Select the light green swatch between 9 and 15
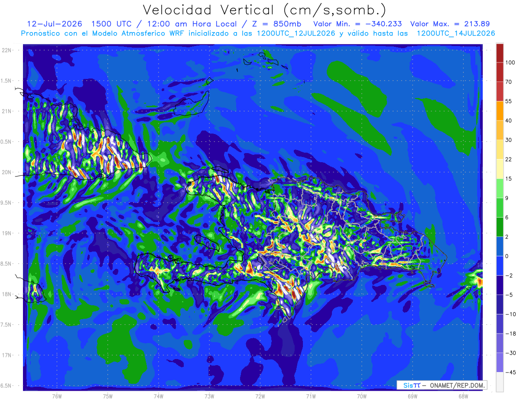 [500, 189]
